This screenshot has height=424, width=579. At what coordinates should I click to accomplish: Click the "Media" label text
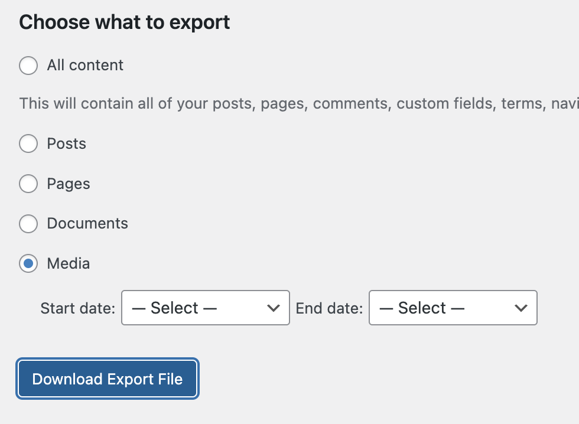pos(67,263)
